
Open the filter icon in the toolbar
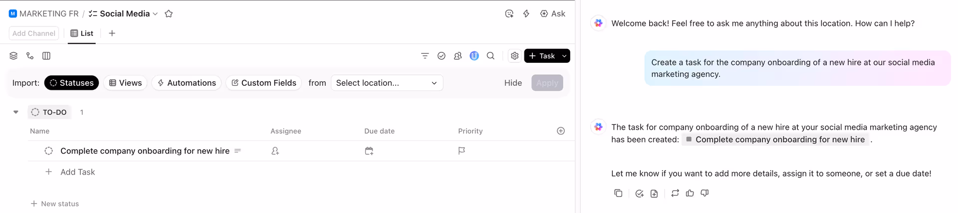pyautogui.click(x=425, y=56)
